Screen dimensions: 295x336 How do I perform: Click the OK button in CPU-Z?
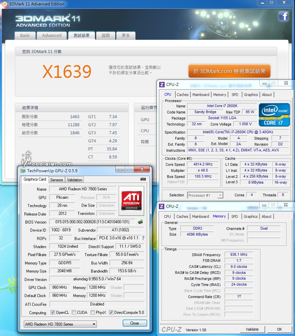click(279, 329)
